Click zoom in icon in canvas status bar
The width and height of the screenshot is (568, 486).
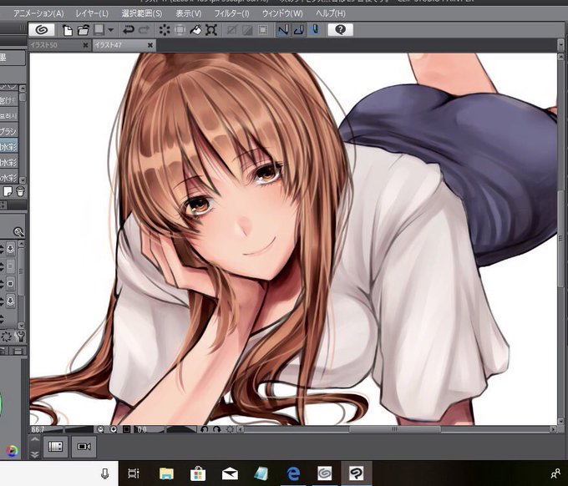(114, 429)
